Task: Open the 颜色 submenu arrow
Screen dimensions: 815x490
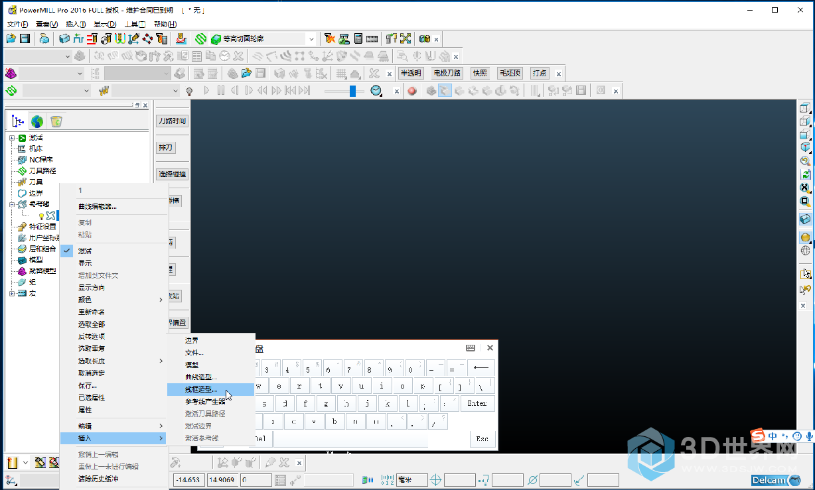Action: point(161,300)
